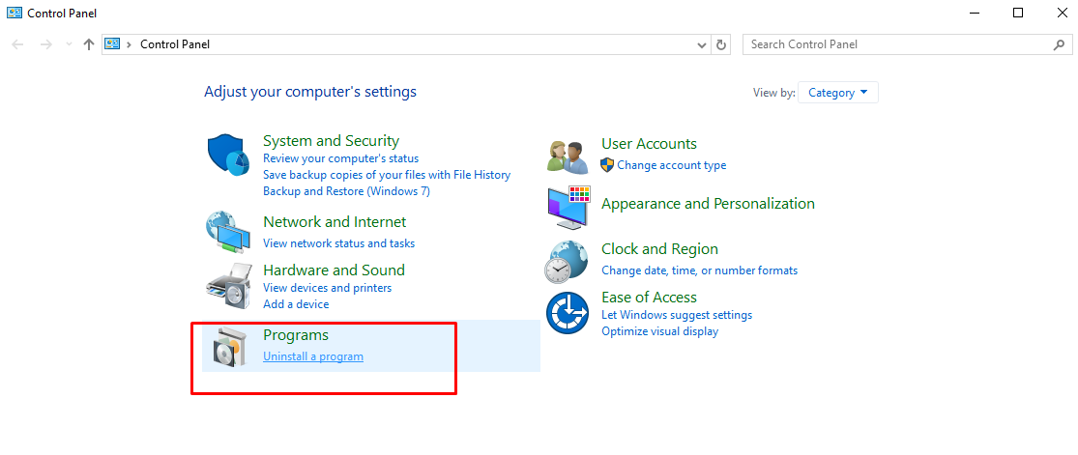This screenshot has width=1078, height=455.
Task: Click the Programs disc box icon
Action: click(x=230, y=348)
